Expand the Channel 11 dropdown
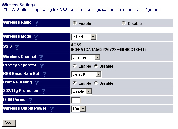Viewport: 178px width, 129px height. (85, 57)
